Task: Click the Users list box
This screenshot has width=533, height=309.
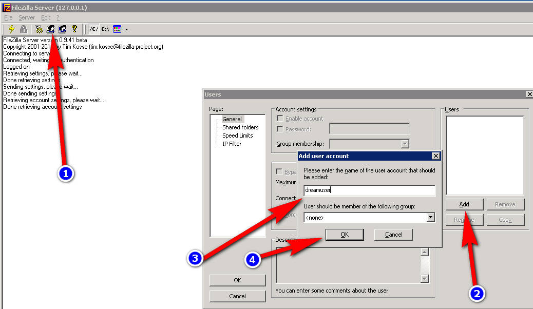Action: point(485,156)
